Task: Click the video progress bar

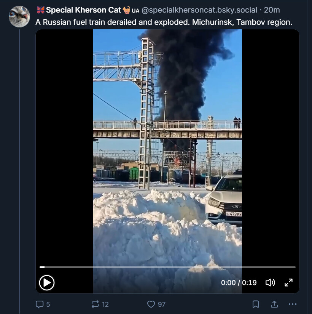Action: point(167,267)
